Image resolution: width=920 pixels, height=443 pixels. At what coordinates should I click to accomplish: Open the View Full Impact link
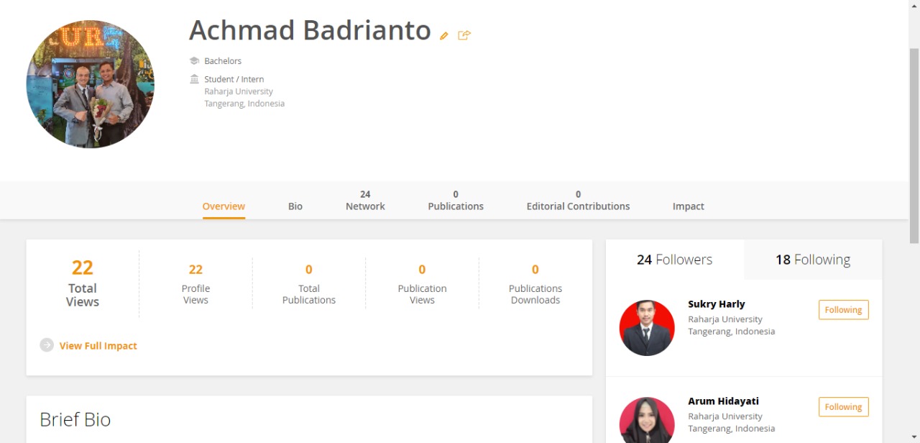point(98,346)
